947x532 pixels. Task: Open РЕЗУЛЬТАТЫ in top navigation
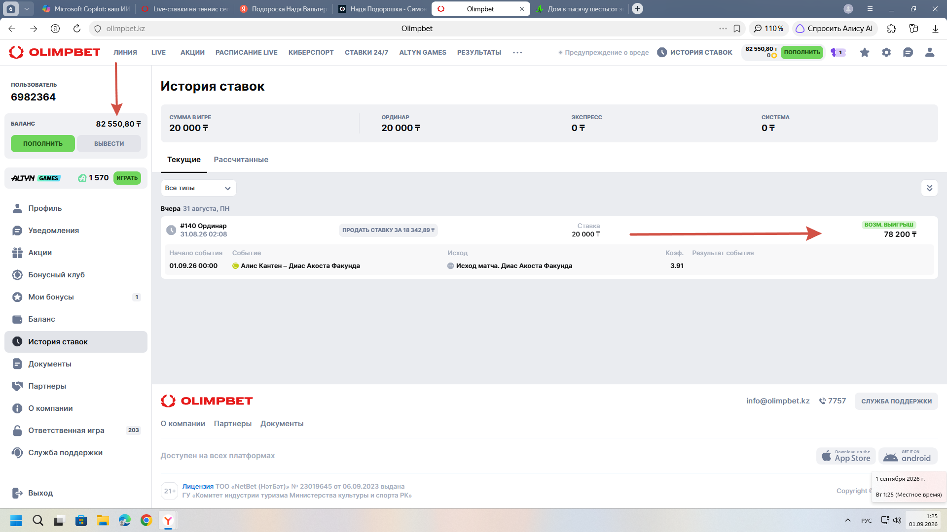[x=479, y=53]
